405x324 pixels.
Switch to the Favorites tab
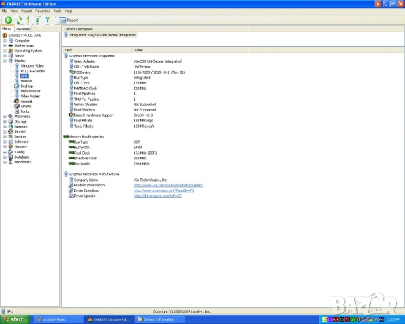tap(22, 29)
